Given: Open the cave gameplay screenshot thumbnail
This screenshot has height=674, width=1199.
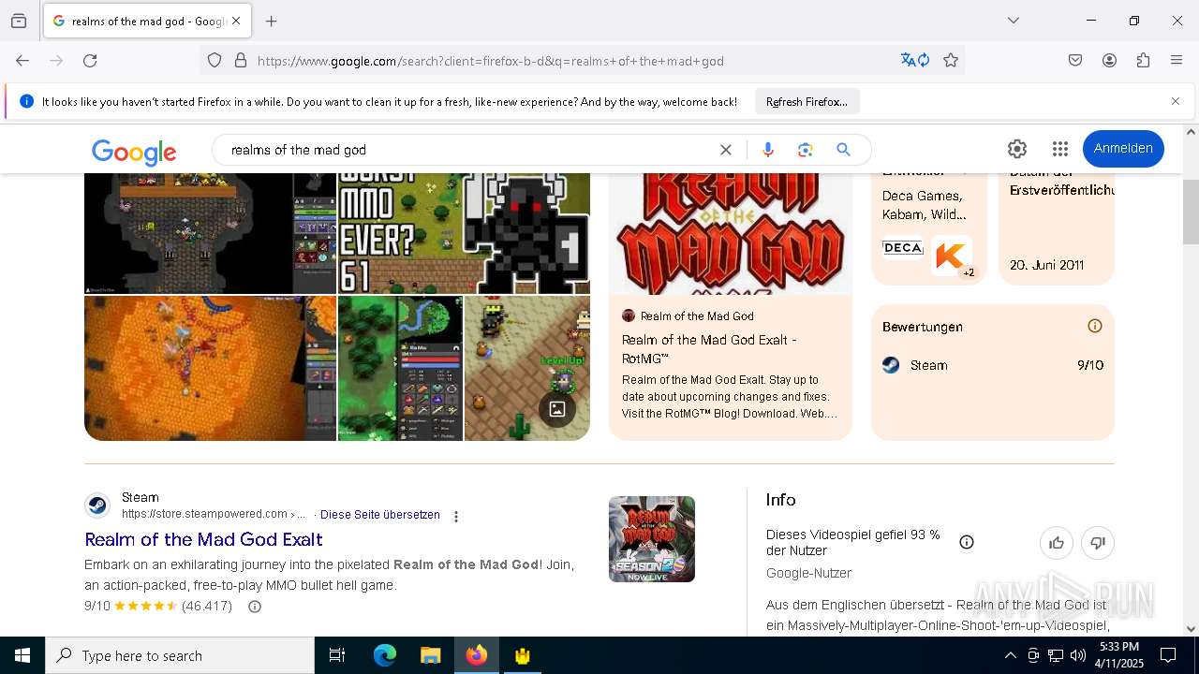Looking at the screenshot, I should 210,232.
